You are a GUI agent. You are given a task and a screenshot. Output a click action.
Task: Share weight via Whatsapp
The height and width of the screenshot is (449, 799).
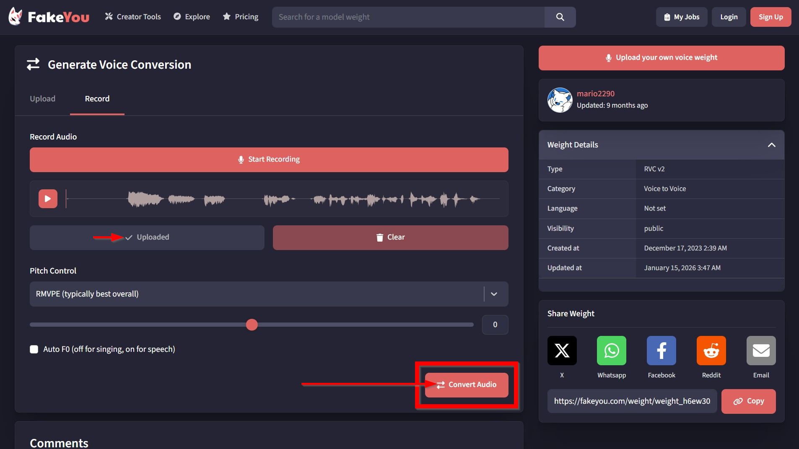612,351
